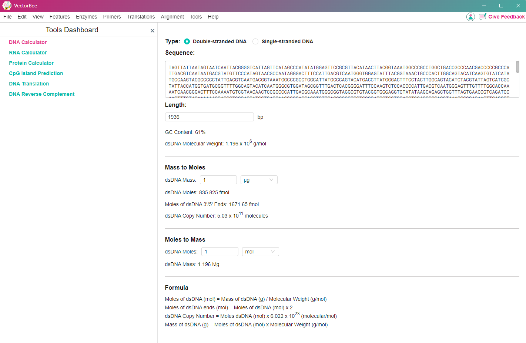Open the Enzymes menu
Image resolution: width=526 pixels, height=343 pixels.
(86, 17)
